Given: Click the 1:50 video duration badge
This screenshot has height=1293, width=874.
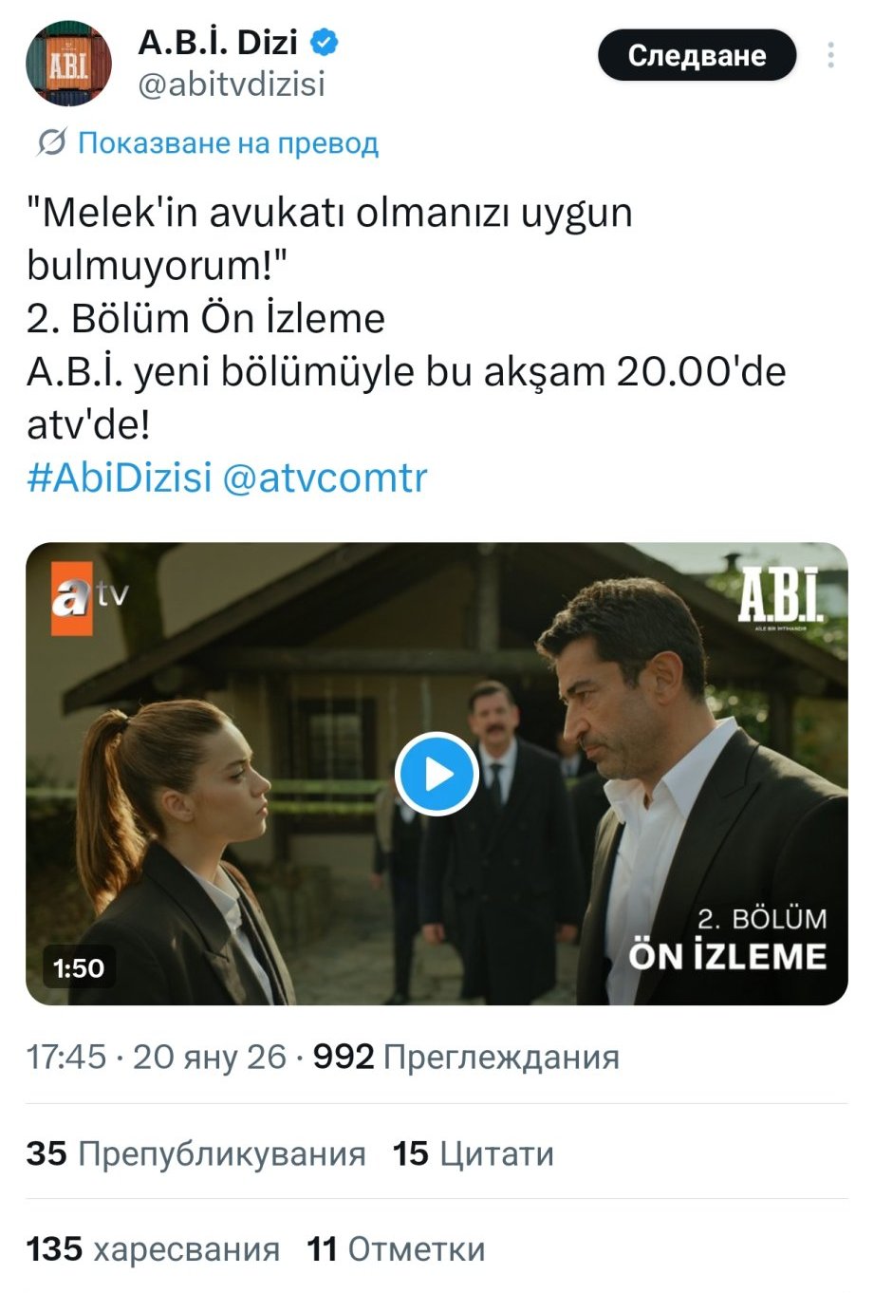Looking at the screenshot, I should [x=79, y=968].
